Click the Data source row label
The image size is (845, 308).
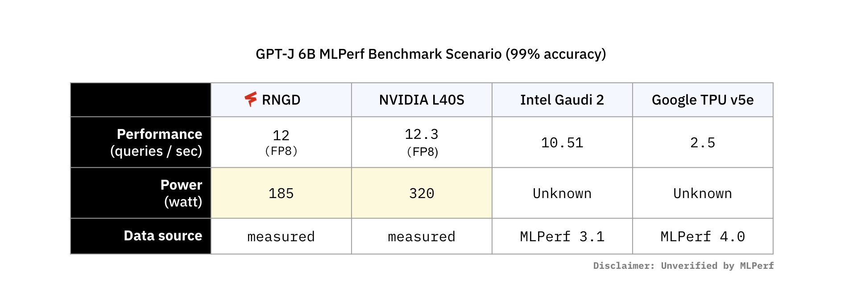pyautogui.click(x=163, y=236)
